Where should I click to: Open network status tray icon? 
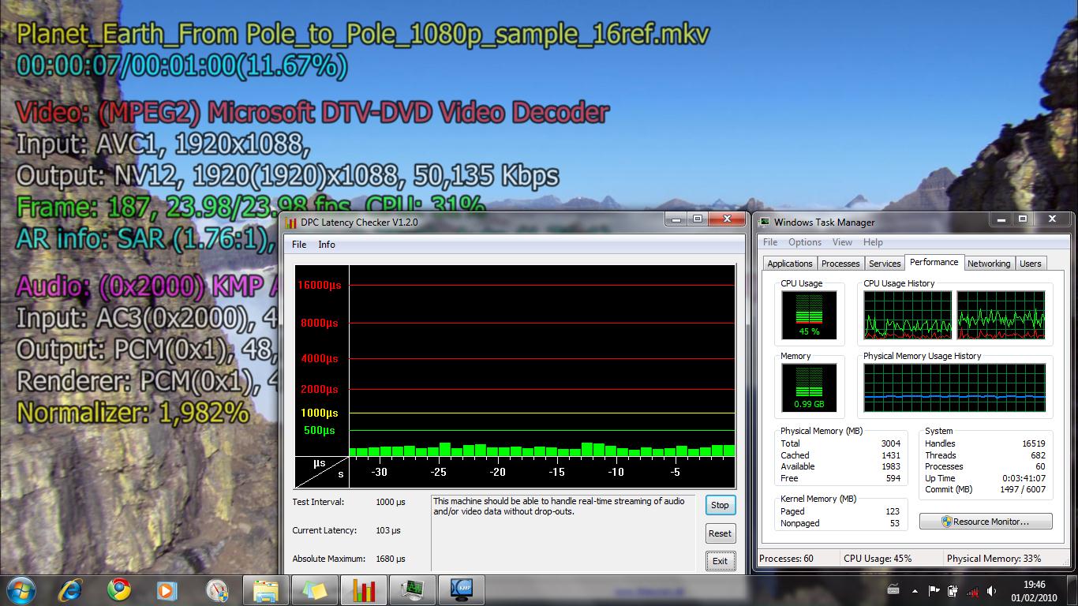(973, 590)
